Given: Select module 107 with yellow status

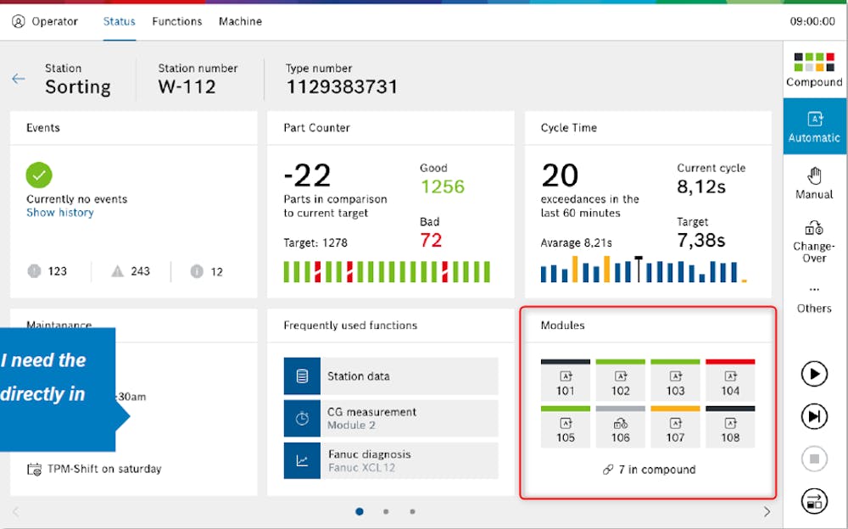Looking at the screenshot, I should (x=675, y=427).
